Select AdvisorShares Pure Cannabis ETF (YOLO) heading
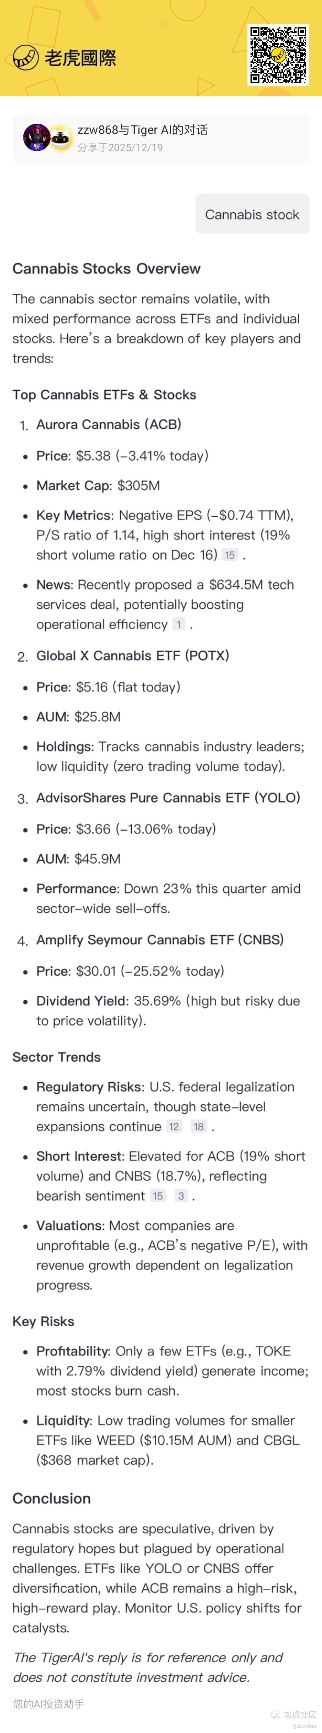 pos(168,798)
